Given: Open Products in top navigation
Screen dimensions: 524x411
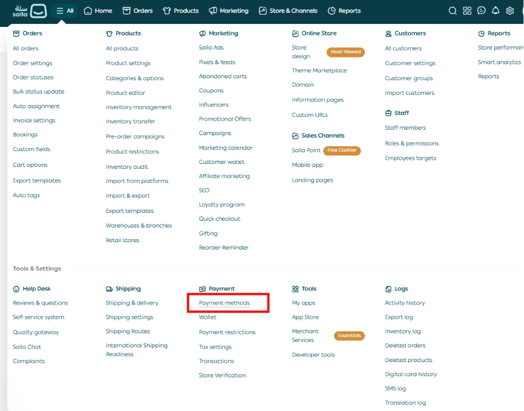Looking at the screenshot, I should 181,11.
